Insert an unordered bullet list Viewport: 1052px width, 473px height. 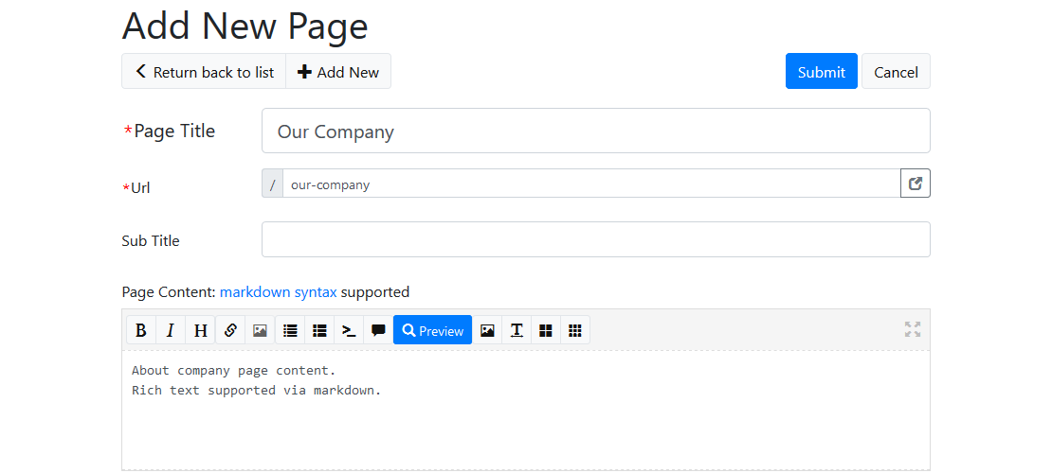[x=290, y=330]
